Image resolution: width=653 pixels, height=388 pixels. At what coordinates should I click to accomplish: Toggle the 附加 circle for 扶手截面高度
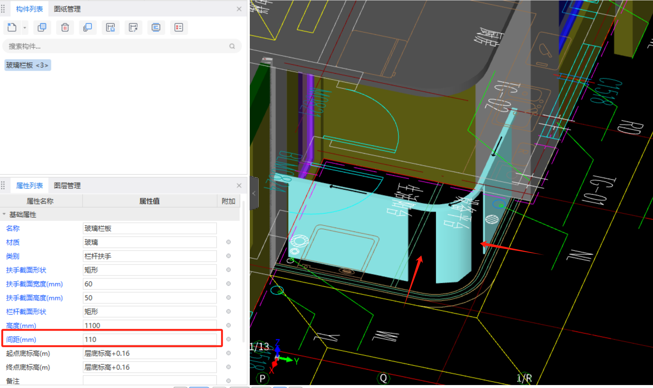click(x=228, y=298)
